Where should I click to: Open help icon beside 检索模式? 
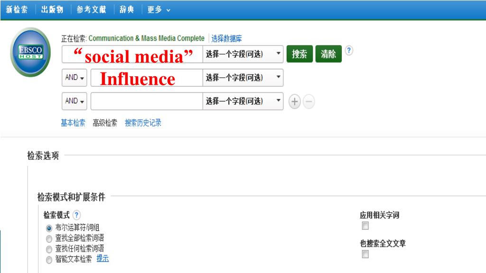click(x=76, y=215)
